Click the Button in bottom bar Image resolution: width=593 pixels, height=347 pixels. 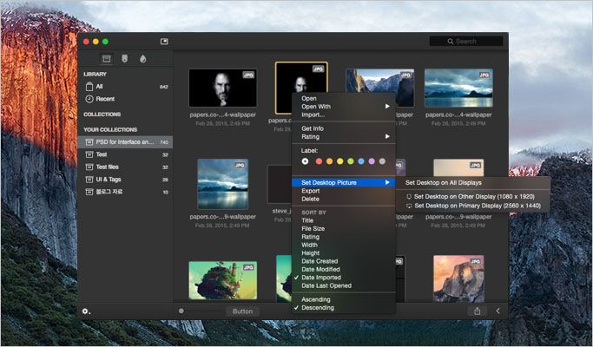click(242, 311)
